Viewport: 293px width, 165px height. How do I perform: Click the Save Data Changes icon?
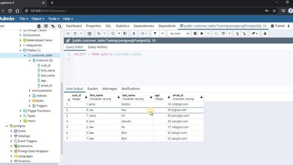coord(90,33)
